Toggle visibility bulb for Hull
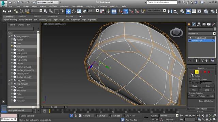This screenshot has height=122, width=218. point(12,46)
